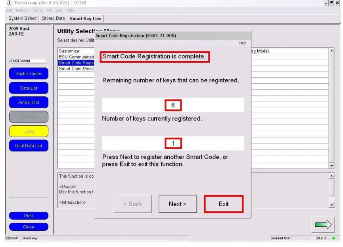
Task: Click the green forward arrow icon
Action: pos(323,224)
